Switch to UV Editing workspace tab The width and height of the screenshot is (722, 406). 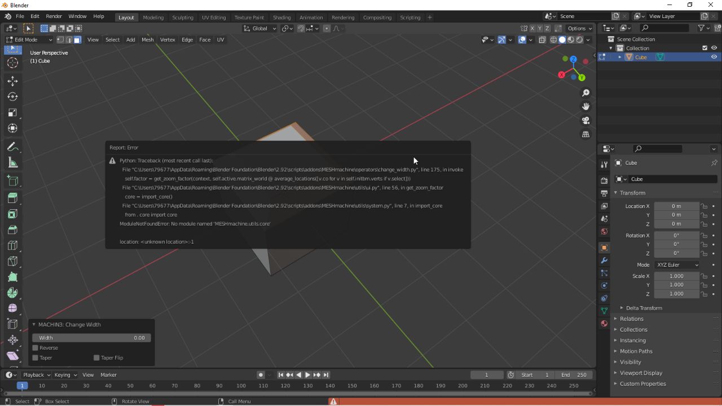click(x=214, y=17)
